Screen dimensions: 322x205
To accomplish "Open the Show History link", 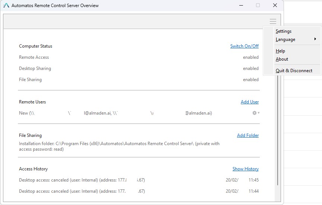I will coord(246,169).
